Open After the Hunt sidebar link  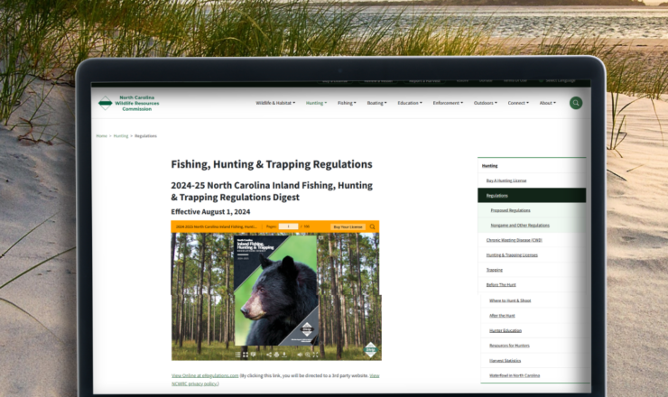(x=502, y=316)
